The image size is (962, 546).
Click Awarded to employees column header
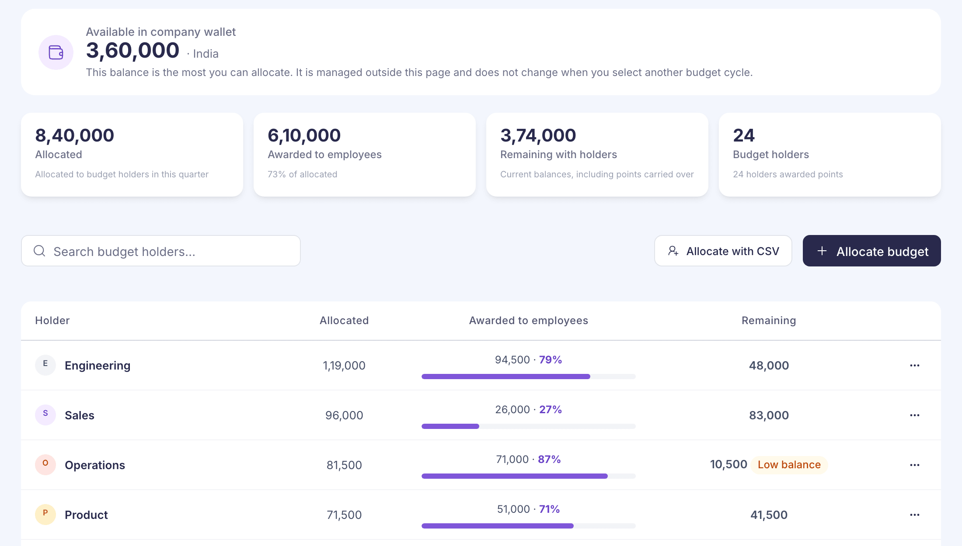(x=529, y=321)
